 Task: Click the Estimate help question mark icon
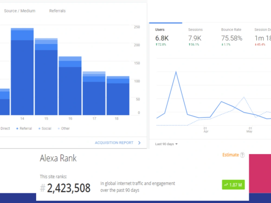tap(242, 155)
